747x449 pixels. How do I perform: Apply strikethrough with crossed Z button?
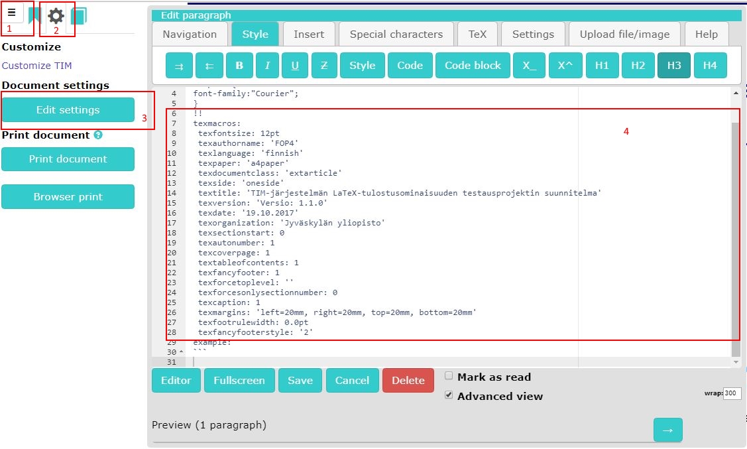click(x=324, y=65)
